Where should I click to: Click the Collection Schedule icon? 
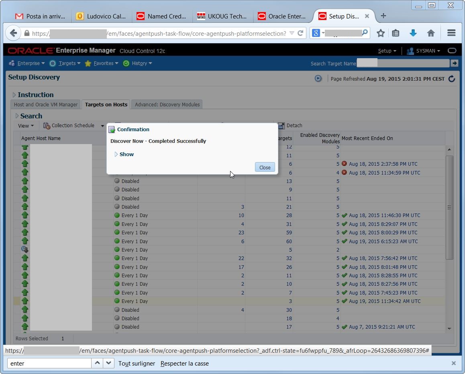47,126
